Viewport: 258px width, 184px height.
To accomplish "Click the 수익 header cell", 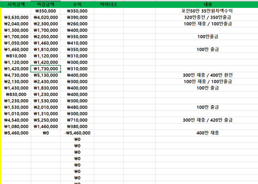I will pos(77,5).
